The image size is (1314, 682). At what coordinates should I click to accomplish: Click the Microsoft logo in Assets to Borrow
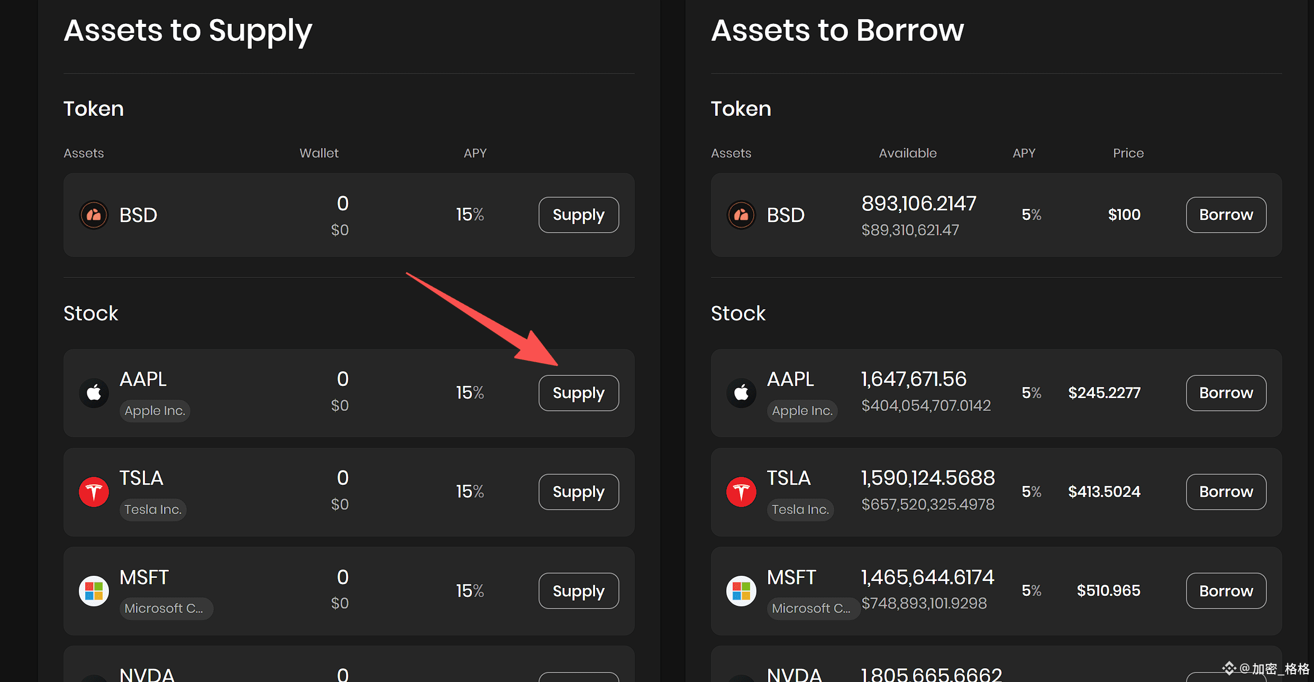(741, 591)
